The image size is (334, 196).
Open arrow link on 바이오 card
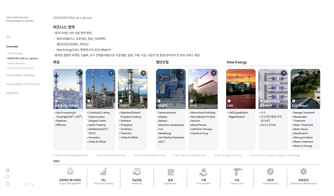[213, 73]
